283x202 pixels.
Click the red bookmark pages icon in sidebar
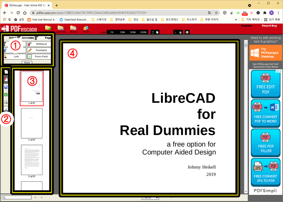6,79
